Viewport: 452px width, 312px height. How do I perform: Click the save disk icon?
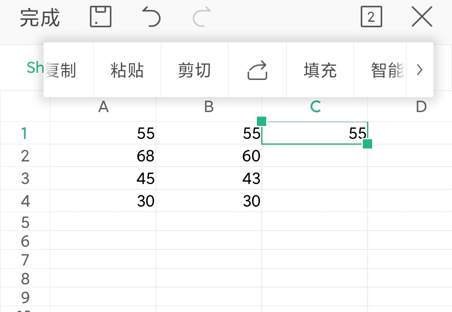click(x=100, y=17)
